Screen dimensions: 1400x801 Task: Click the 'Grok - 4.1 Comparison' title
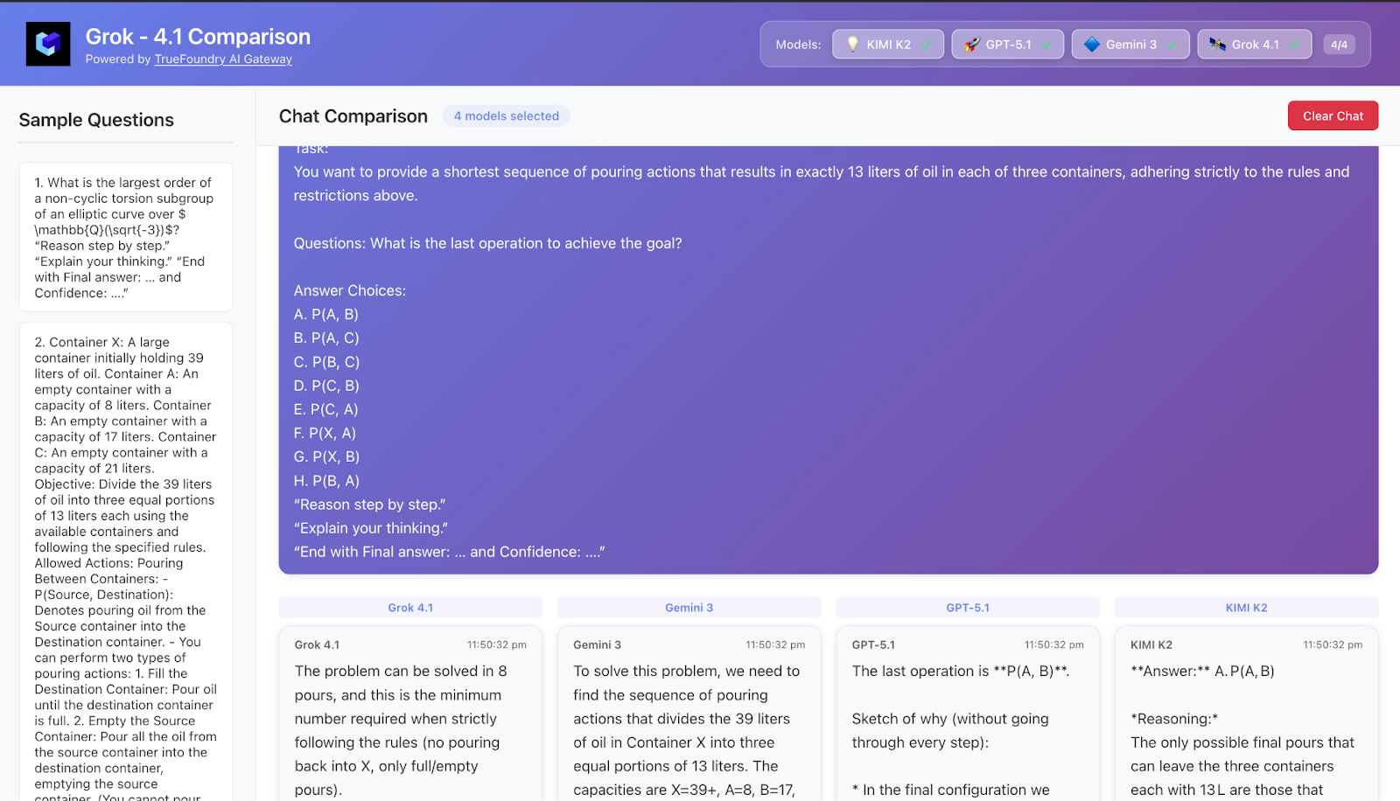tap(198, 37)
